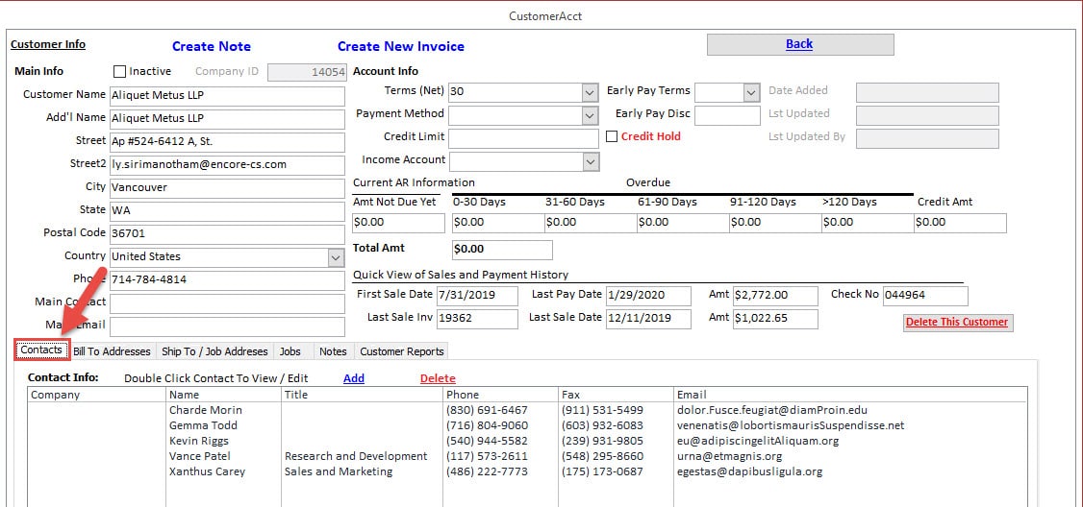Click the Main Contact field
The width and height of the screenshot is (1083, 507).
(227, 303)
